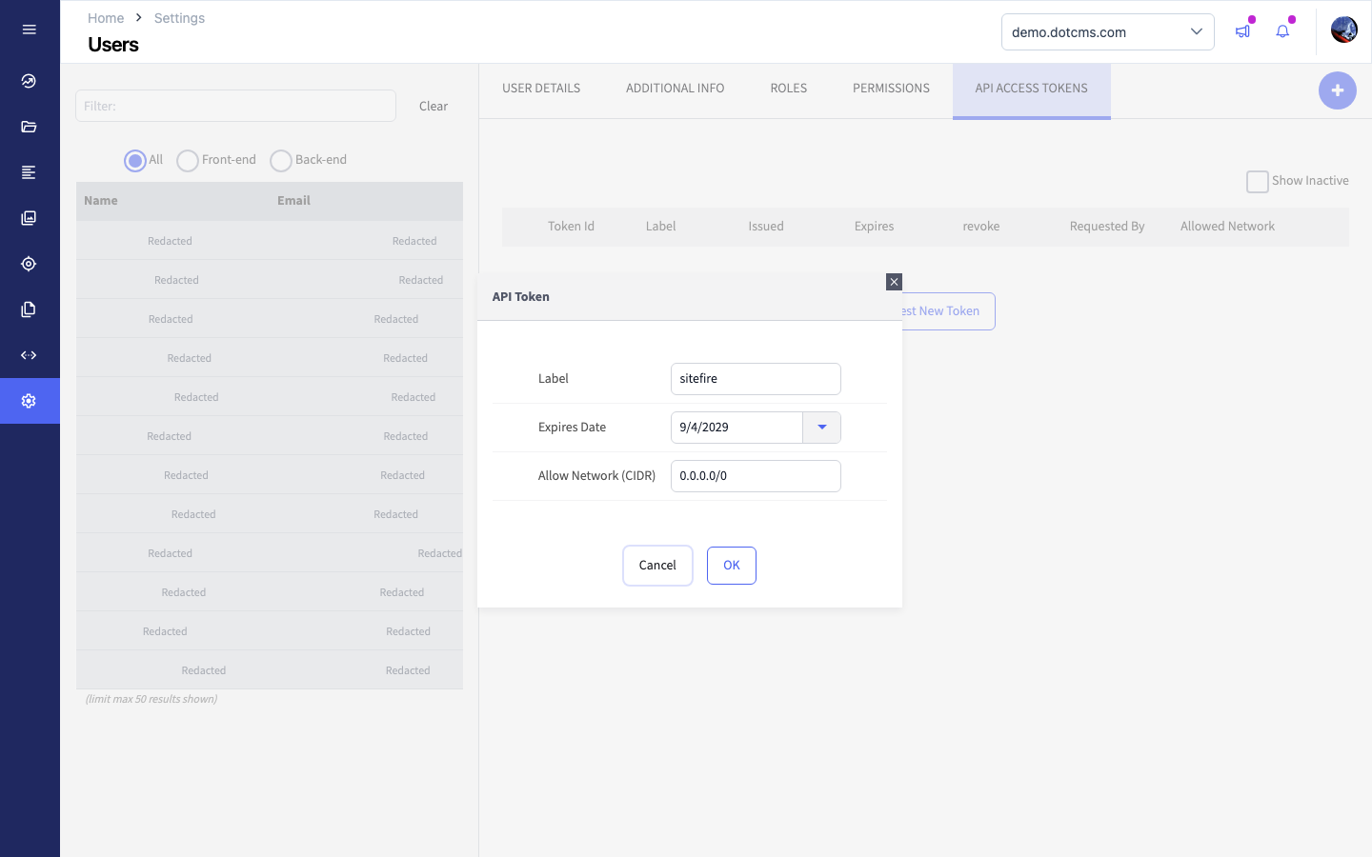Open the demo.dotcms.com site selector
1372x857 pixels.
pyautogui.click(x=1108, y=31)
